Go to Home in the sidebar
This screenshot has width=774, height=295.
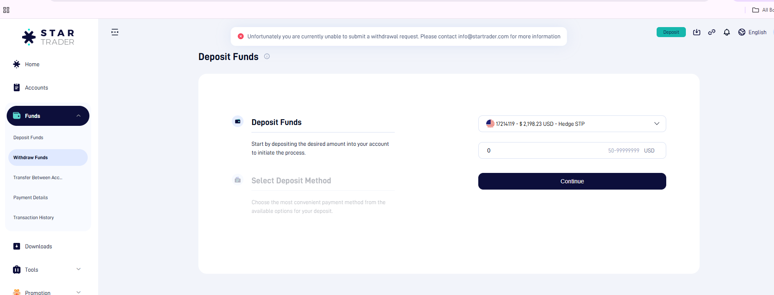click(x=32, y=64)
